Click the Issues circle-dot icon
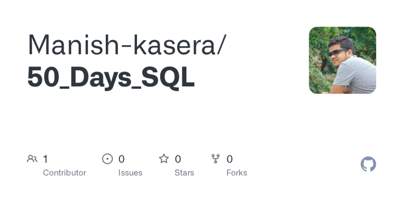 (107, 159)
